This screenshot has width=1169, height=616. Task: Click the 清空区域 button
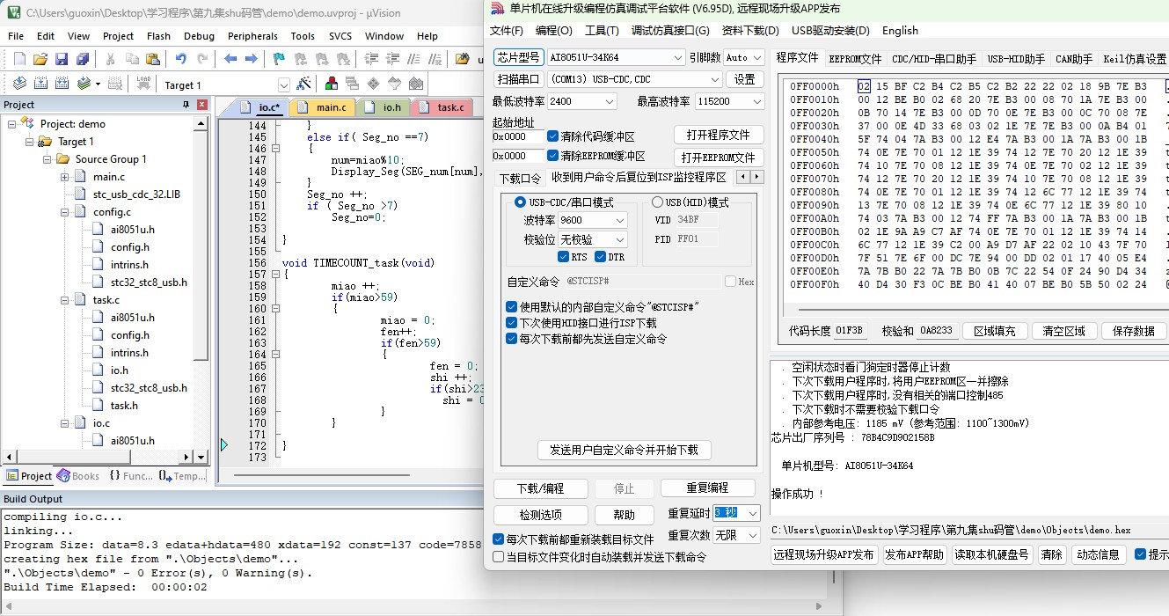click(1063, 331)
